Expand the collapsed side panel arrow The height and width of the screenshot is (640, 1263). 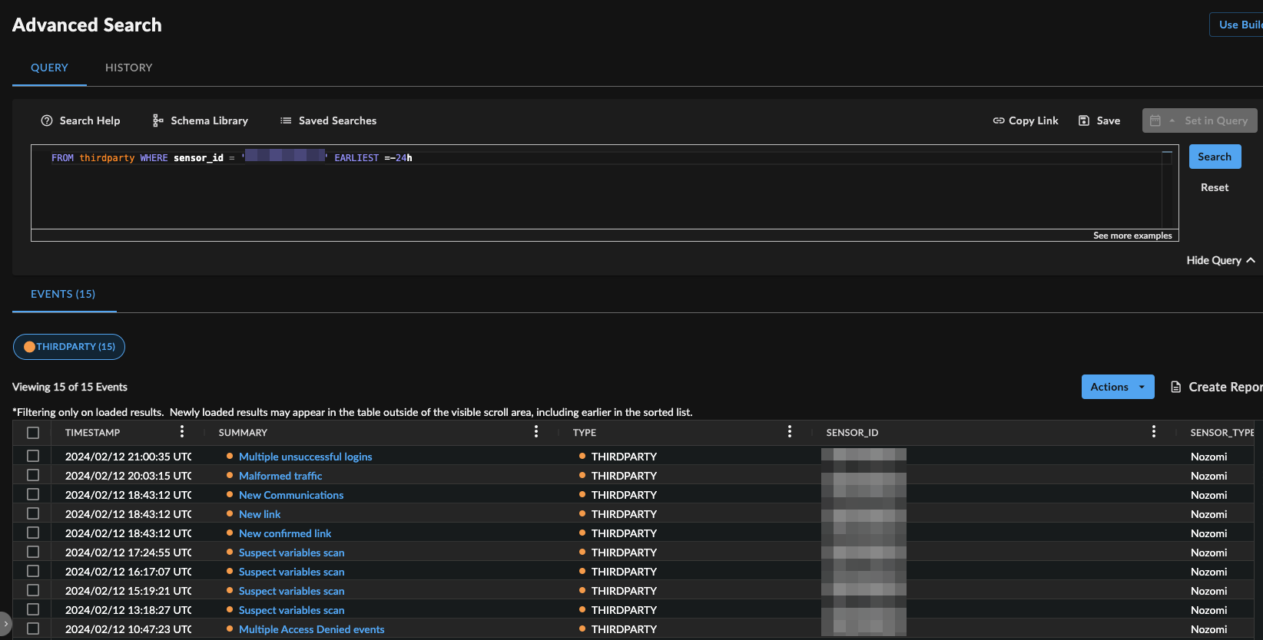coord(5,624)
